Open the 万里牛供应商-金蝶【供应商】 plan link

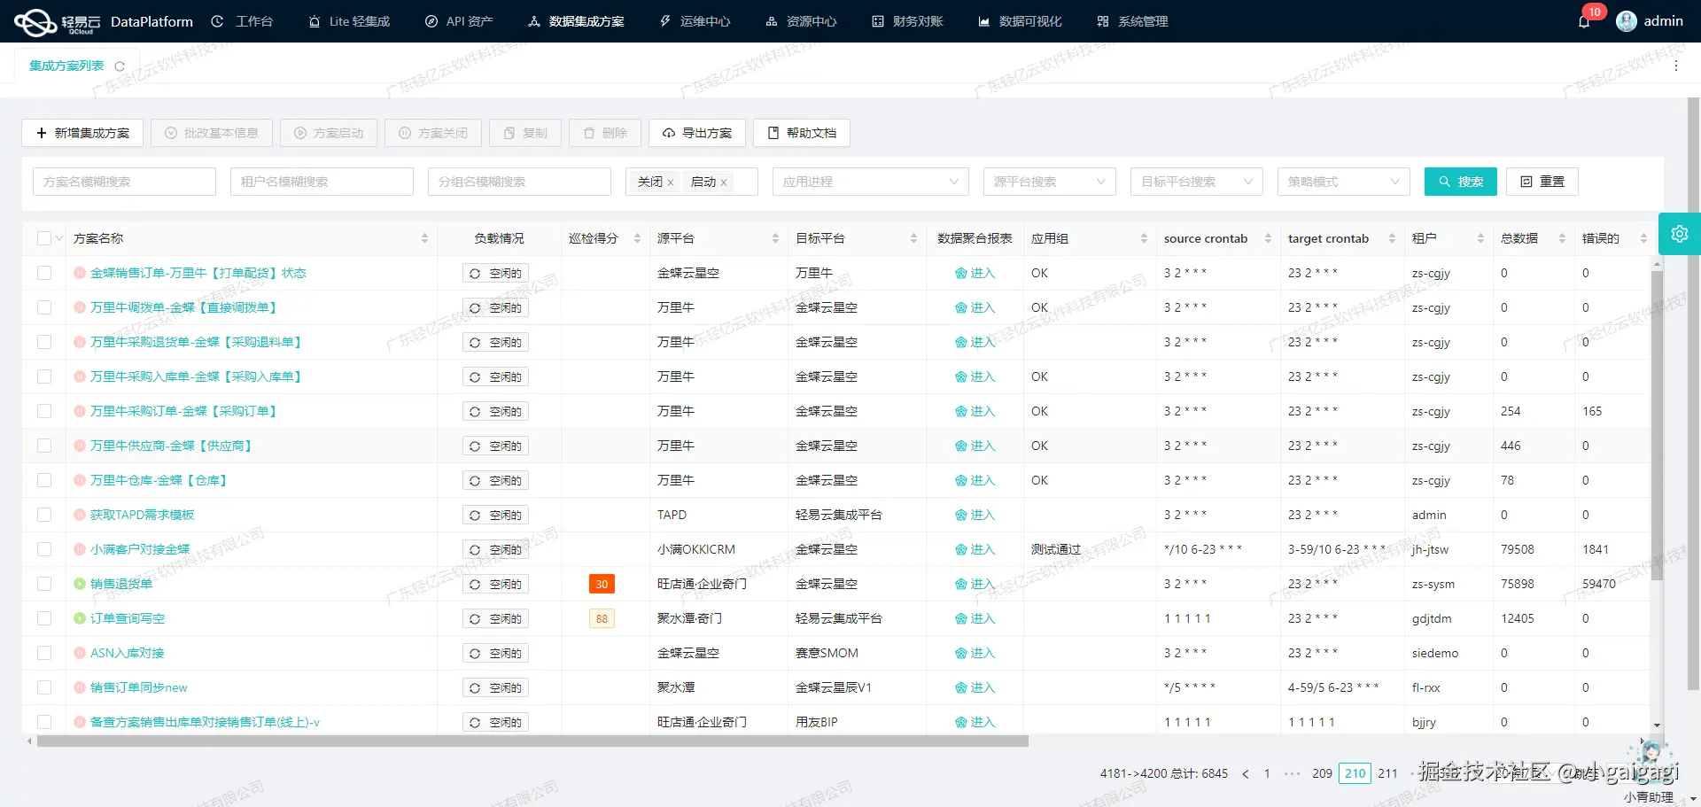point(168,446)
